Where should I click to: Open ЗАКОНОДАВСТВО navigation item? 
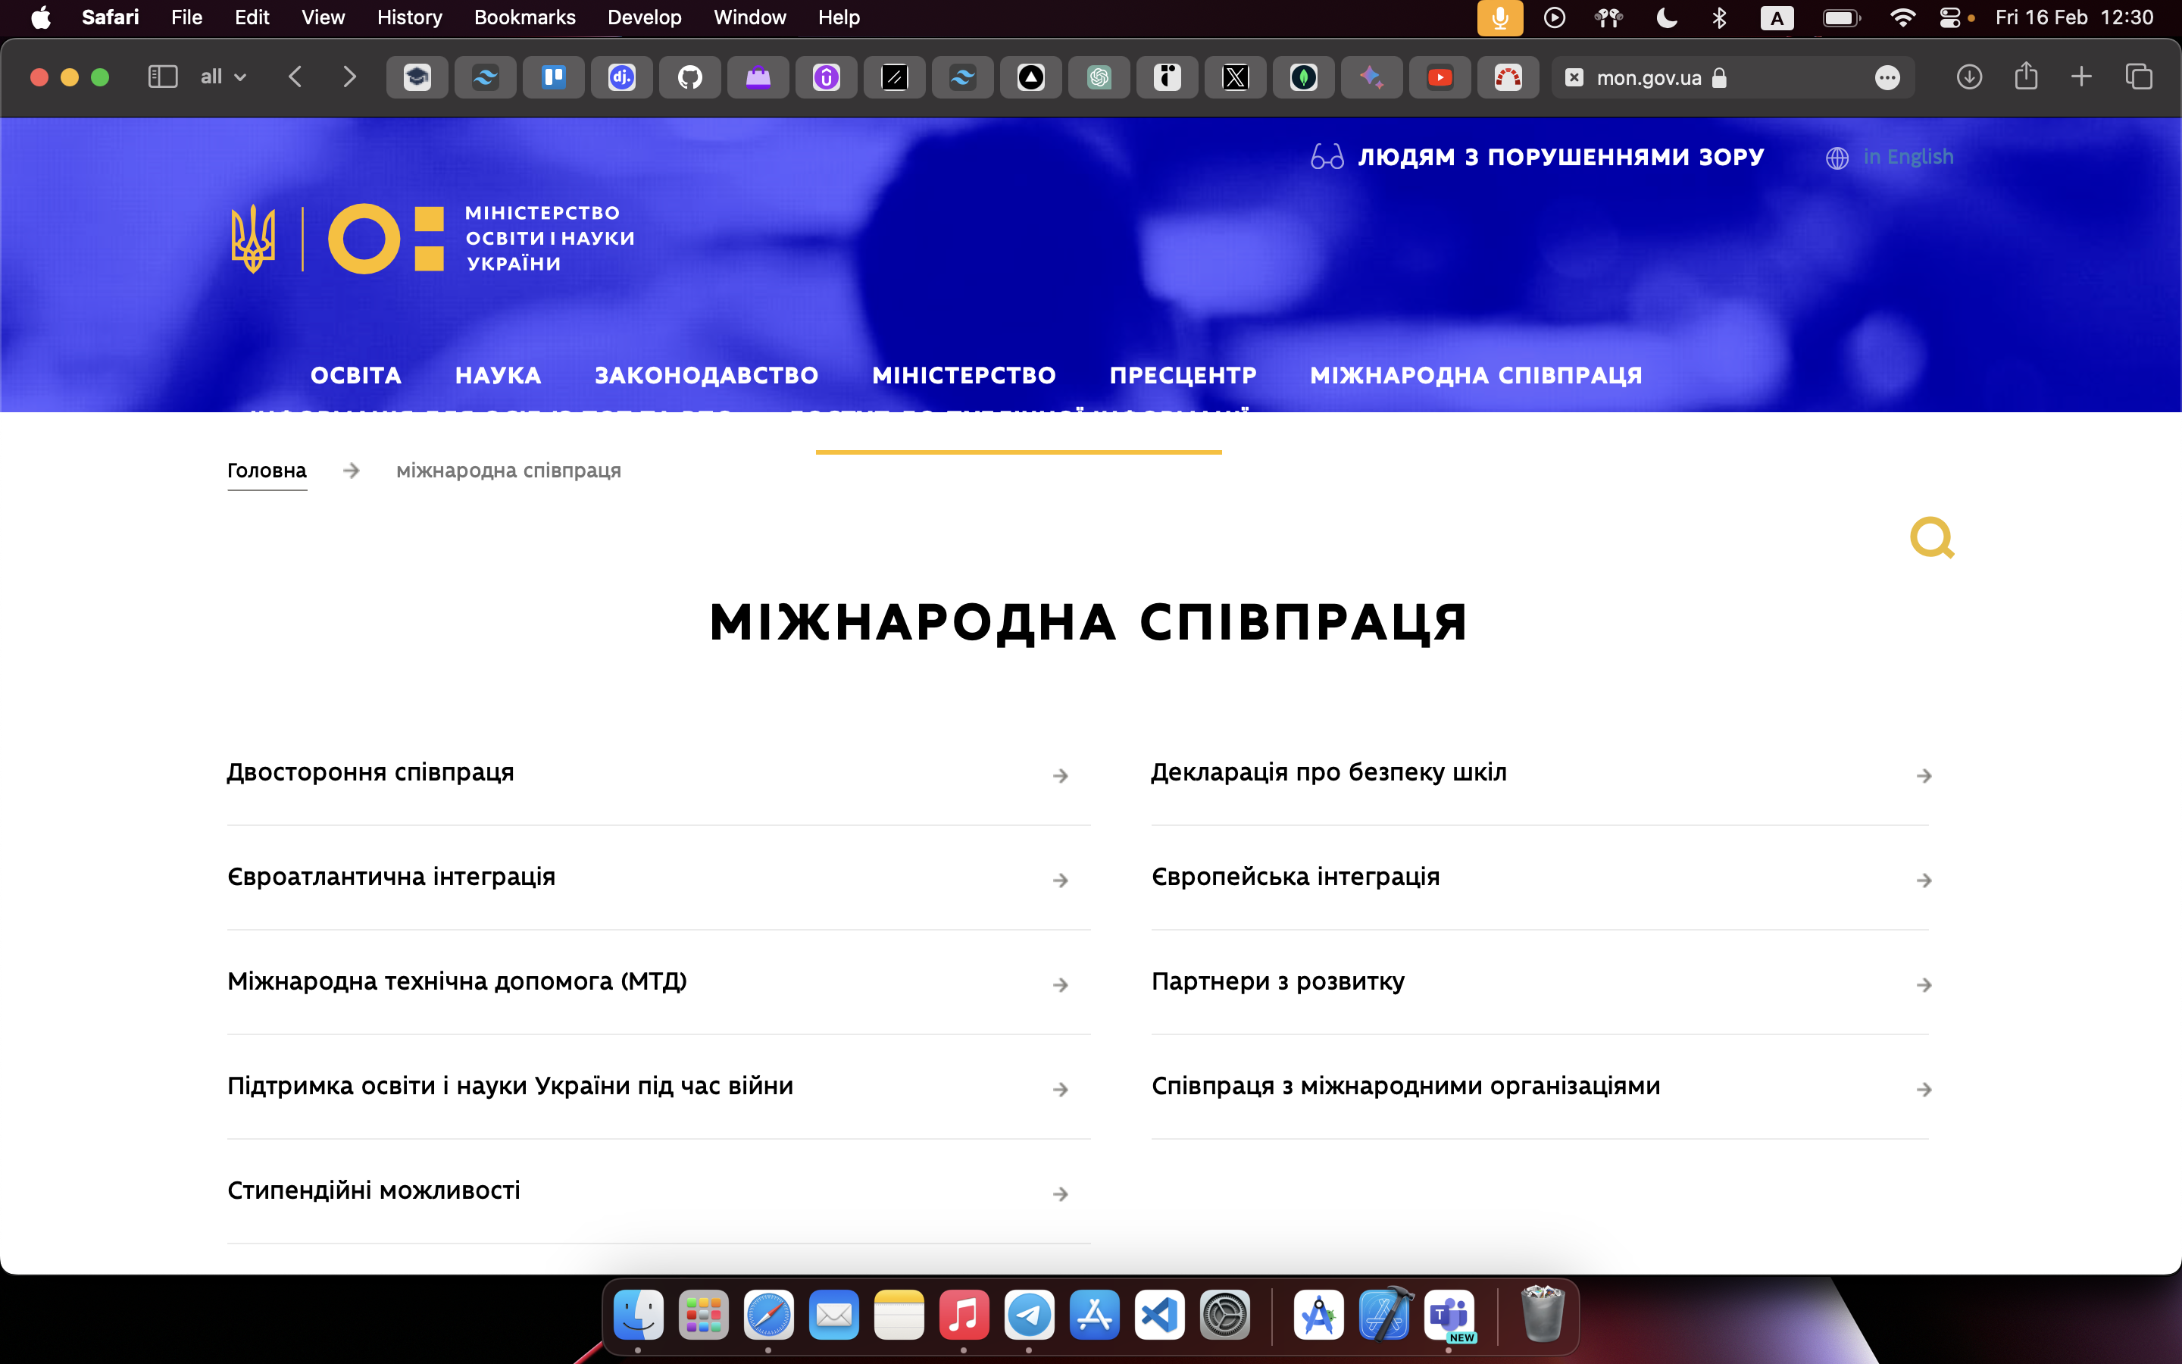click(706, 375)
